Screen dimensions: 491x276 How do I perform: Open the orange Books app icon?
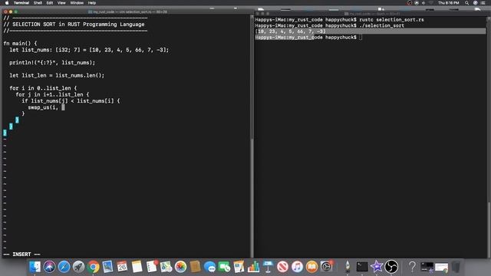point(312,267)
